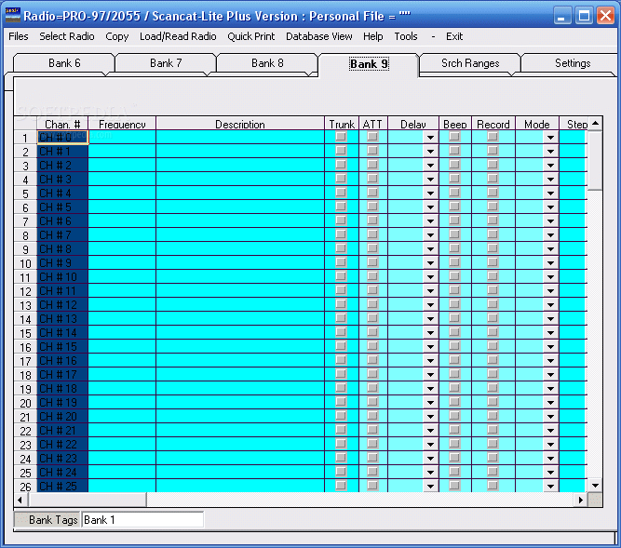Viewport: 621px width, 548px height.
Task: Open the Quick Print menu
Action: pyautogui.click(x=250, y=36)
